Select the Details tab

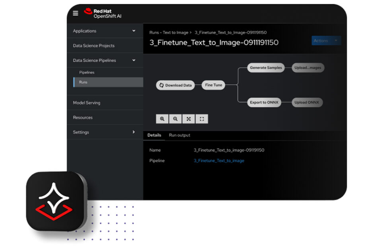(x=154, y=135)
